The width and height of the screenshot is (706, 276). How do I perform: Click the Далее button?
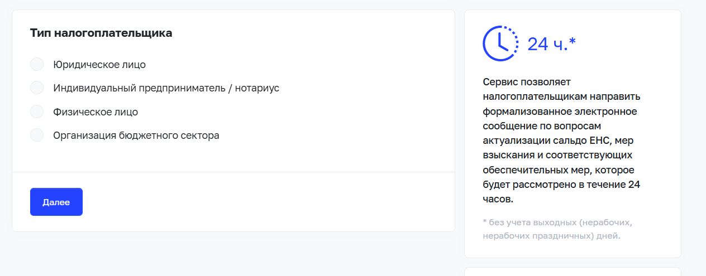coord(56,202)
